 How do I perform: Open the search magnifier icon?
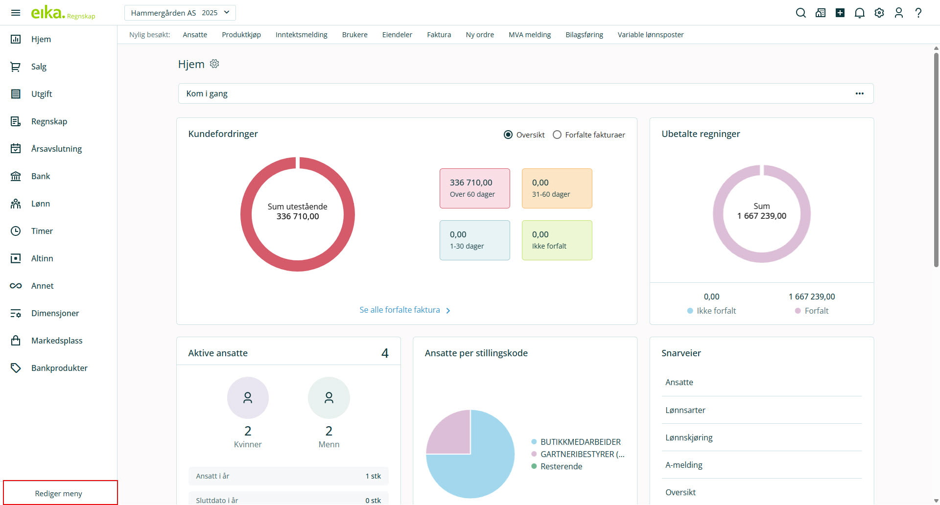800,13
